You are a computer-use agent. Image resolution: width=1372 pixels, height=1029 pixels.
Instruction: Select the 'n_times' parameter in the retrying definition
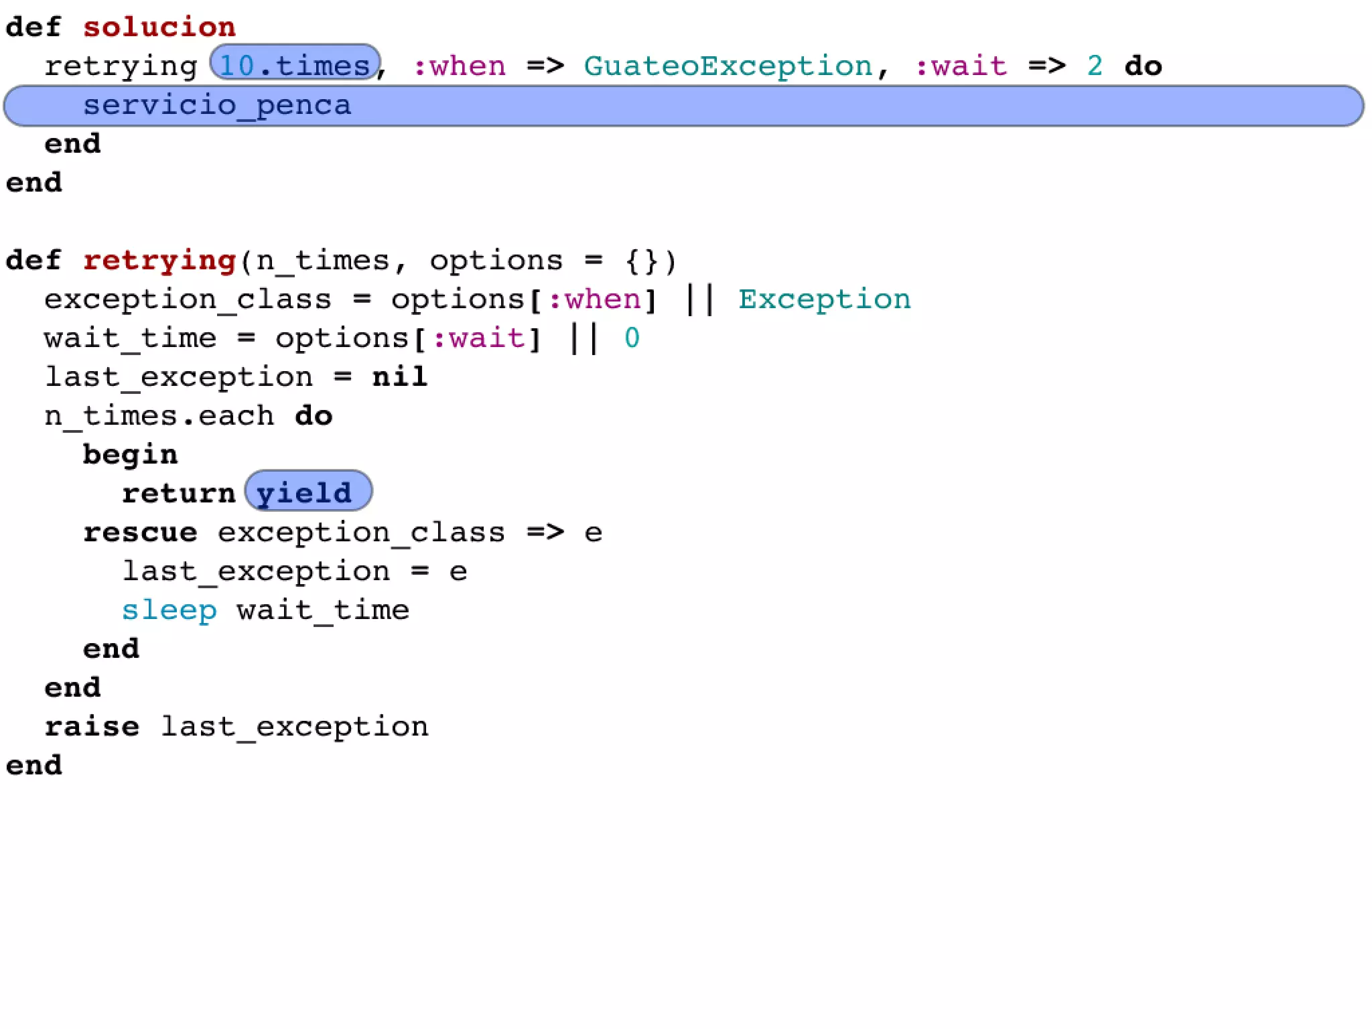(x=323, y=261)
